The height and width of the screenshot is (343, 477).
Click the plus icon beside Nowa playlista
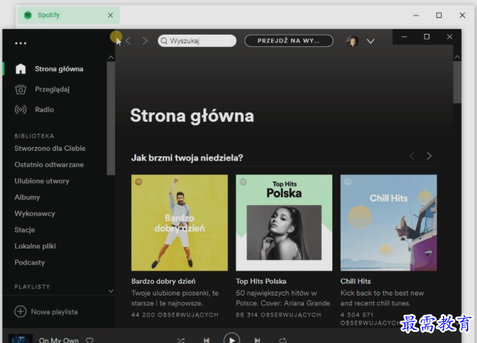pos(20,311)
